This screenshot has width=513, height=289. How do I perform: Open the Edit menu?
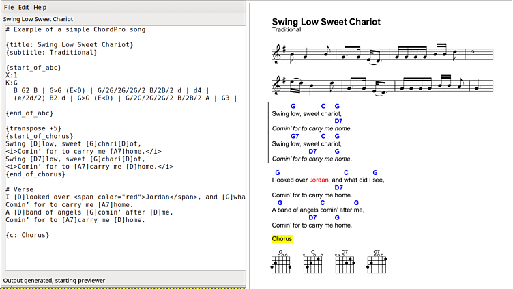24,7
